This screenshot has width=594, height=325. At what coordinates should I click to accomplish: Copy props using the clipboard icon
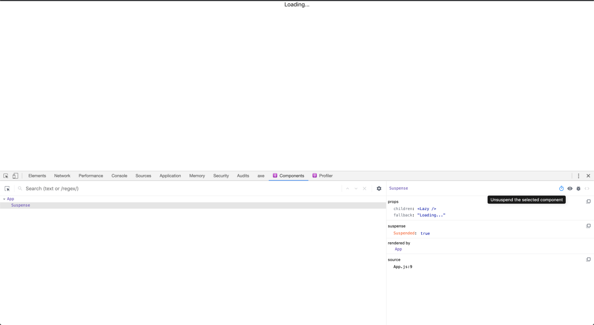pos(588,201)
